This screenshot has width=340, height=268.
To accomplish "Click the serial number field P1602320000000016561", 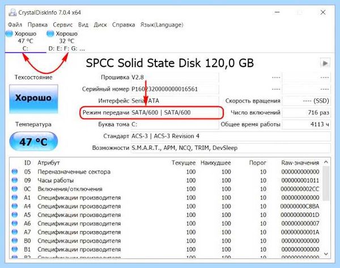I will 175,89.
